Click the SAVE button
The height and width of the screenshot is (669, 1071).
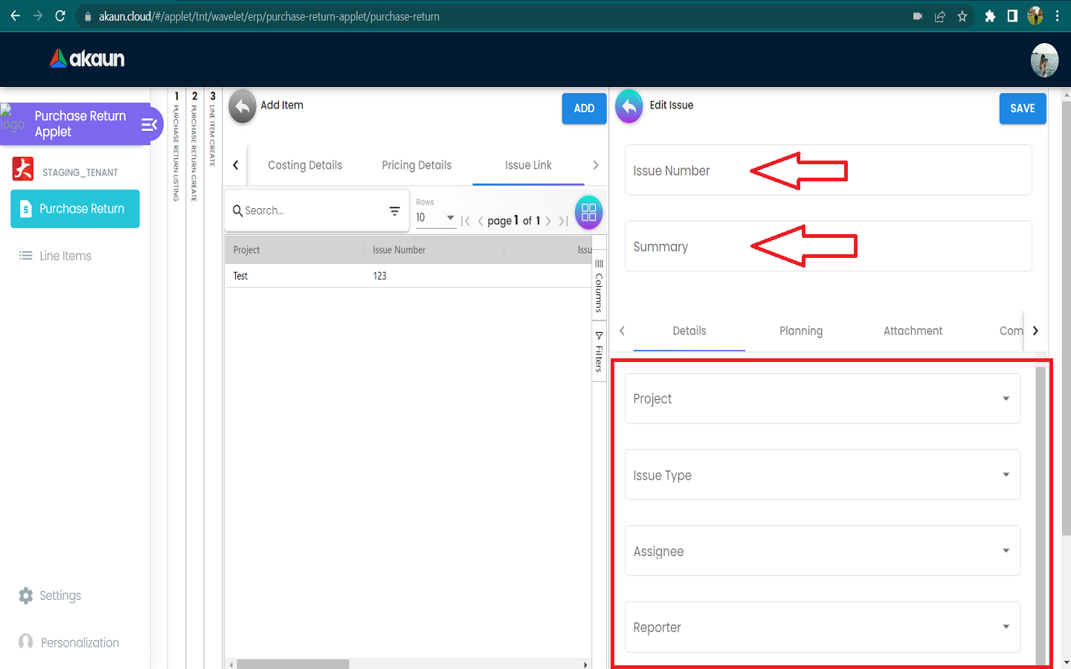[1023, 109]
